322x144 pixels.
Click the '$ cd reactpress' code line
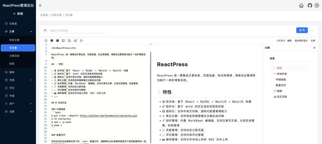(x=61, y=119)
